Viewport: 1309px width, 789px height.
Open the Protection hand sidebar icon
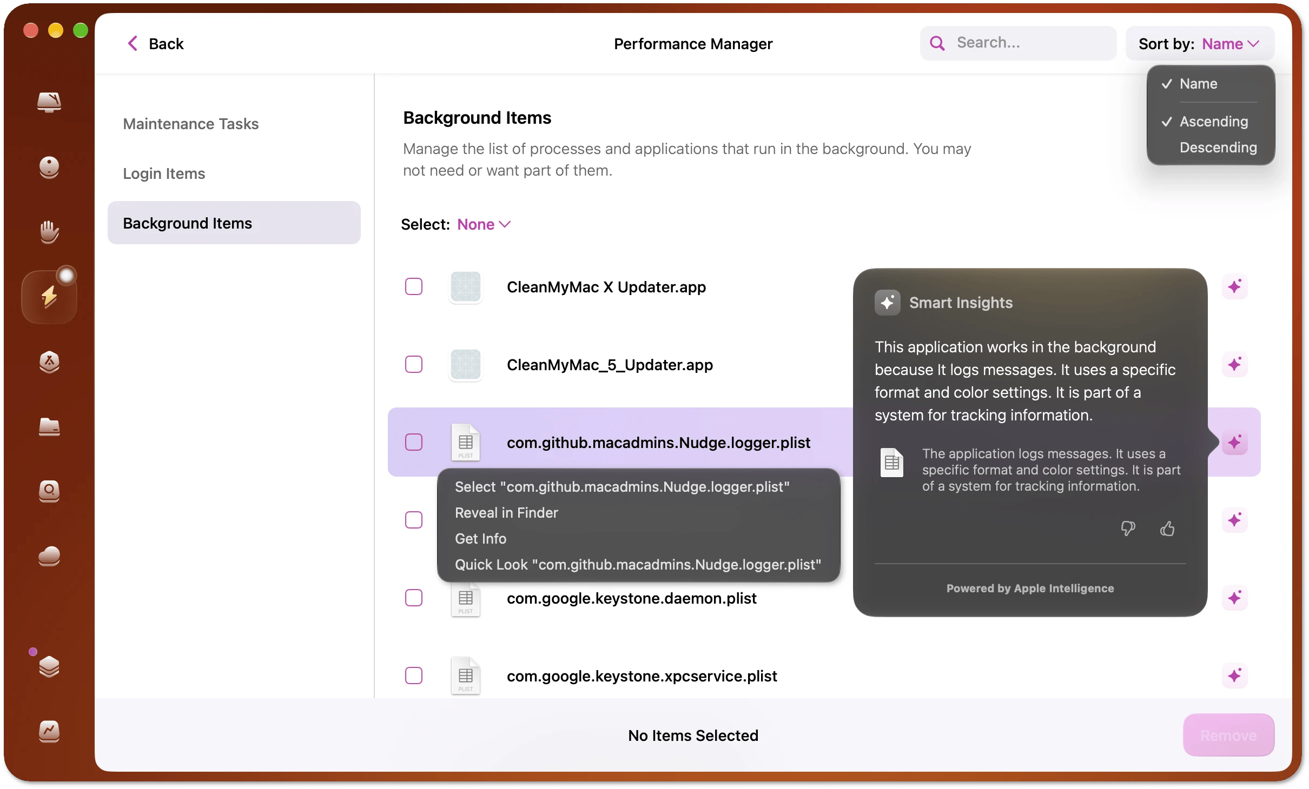(x=49, y=232)
